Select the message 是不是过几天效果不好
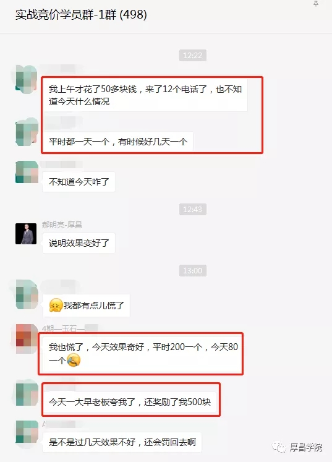 [122, 442]
